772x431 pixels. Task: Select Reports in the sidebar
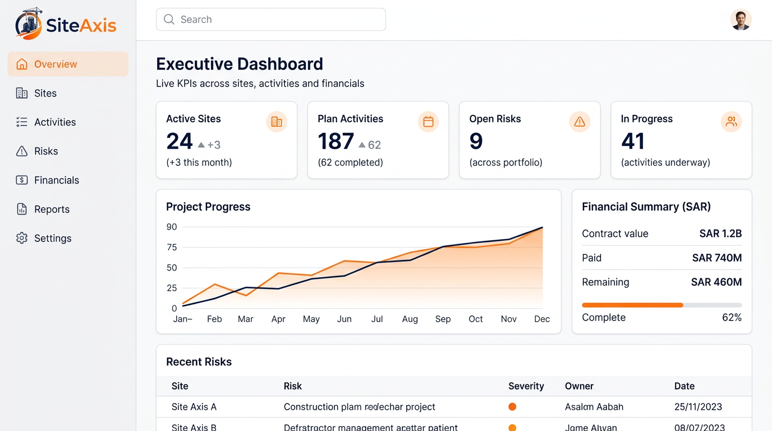point(68,209)
